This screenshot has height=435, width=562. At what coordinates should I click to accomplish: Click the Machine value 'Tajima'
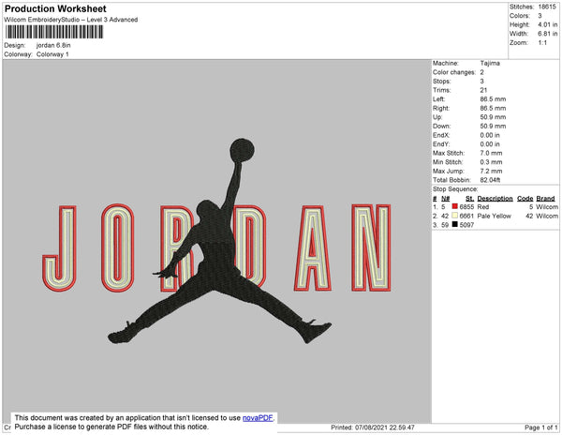[x=490, y=63]
